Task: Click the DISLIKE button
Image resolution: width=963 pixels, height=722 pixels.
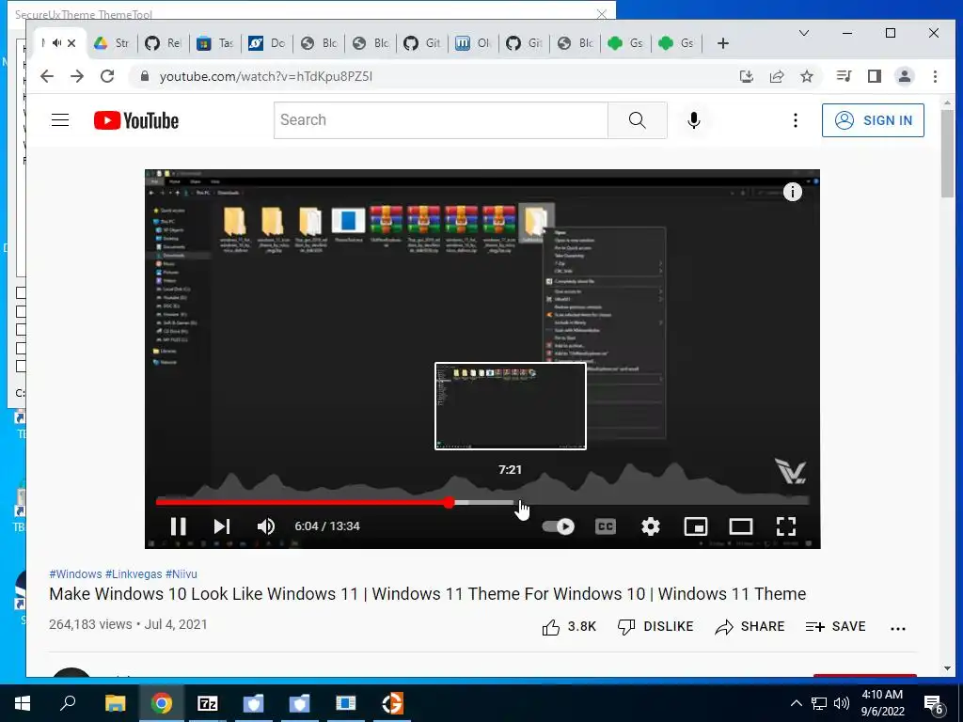Action: pyautogui.click(x=655, y=626)
